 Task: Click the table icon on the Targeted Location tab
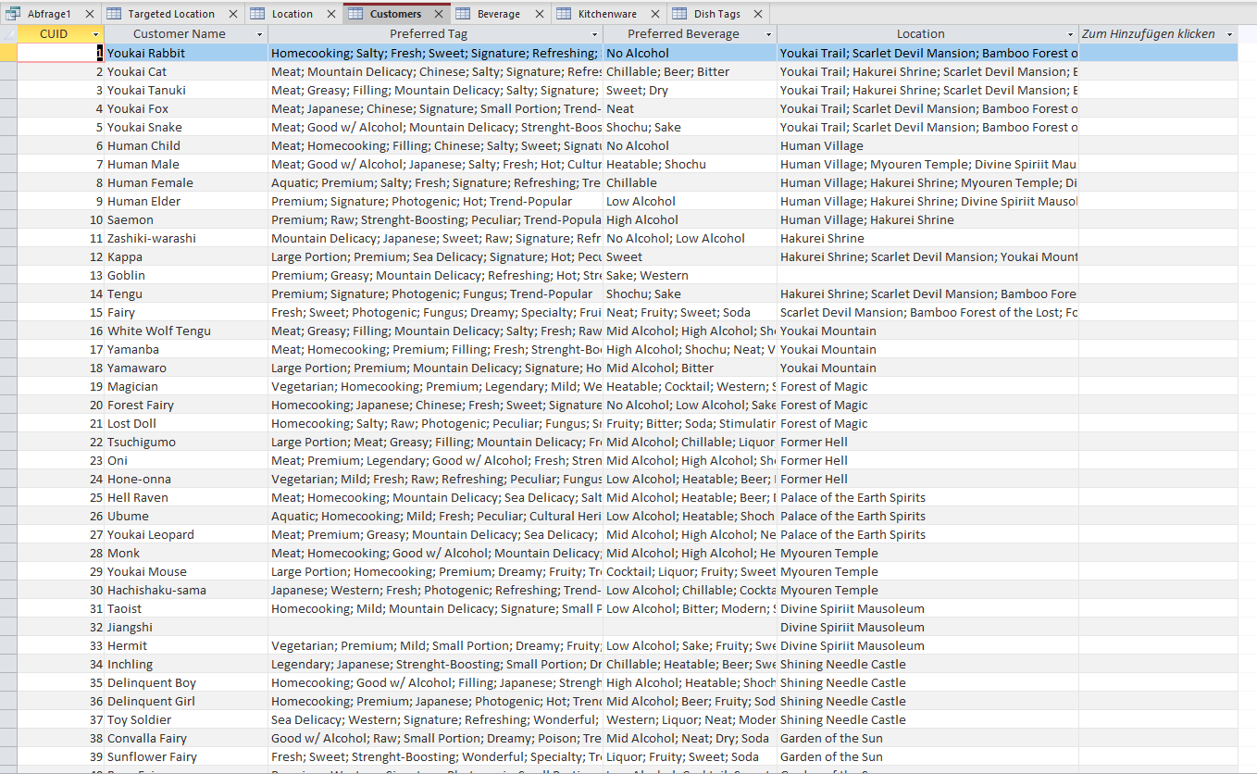point(113,14)
